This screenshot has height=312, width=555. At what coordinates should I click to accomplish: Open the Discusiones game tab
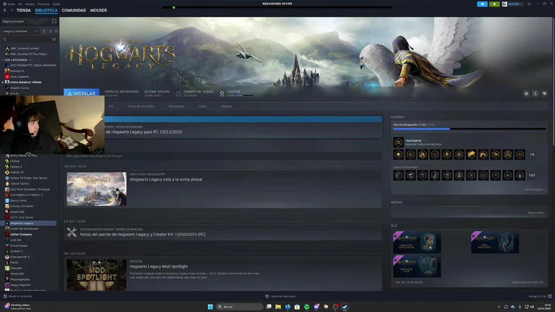tap(176, 106)
